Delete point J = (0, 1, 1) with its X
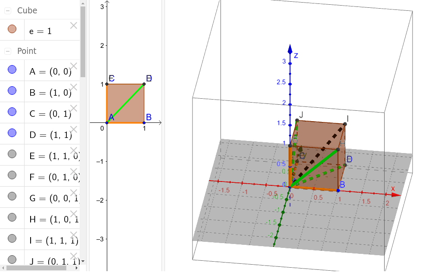This screenshot has height=272, width=441. pyautogui.click(x=74, y=256)
